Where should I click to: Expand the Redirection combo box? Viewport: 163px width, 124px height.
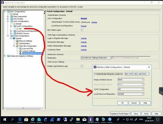[x=96, y=58]
